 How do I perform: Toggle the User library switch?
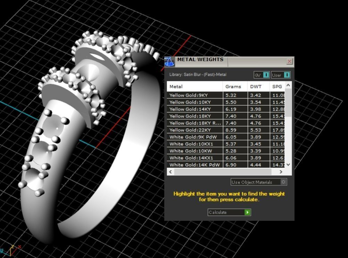point(281,75)
